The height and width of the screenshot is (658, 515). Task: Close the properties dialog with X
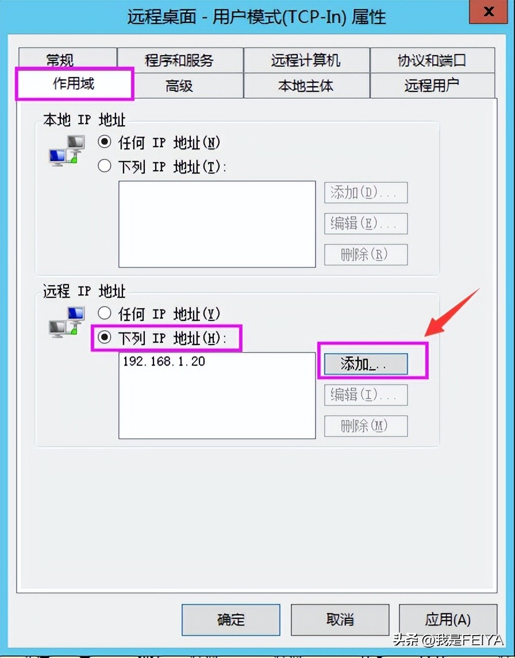(x=488, y=12)
